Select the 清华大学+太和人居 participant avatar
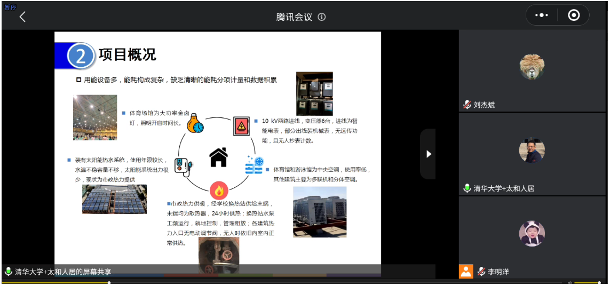Viewport: 610px width, 285px height. (532, 151)
